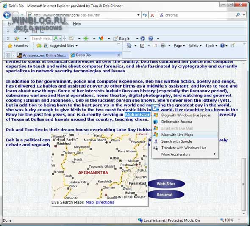This screenshot has width=250, height=226.
Task: Choose Map with Live Maps
Action: pyautogui.click(x=185, y=135)
